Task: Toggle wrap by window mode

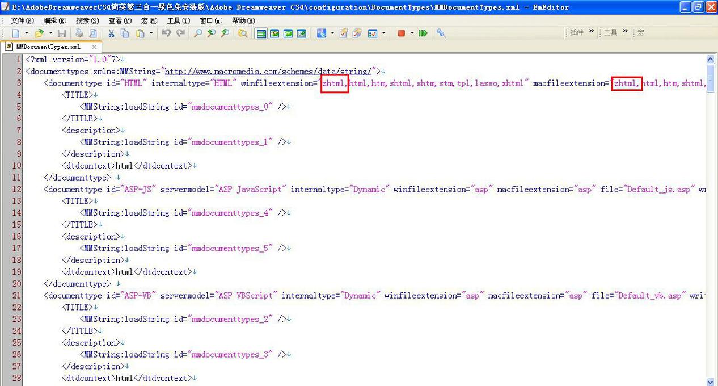Action: pyautogui.click(x=288, y=33)
